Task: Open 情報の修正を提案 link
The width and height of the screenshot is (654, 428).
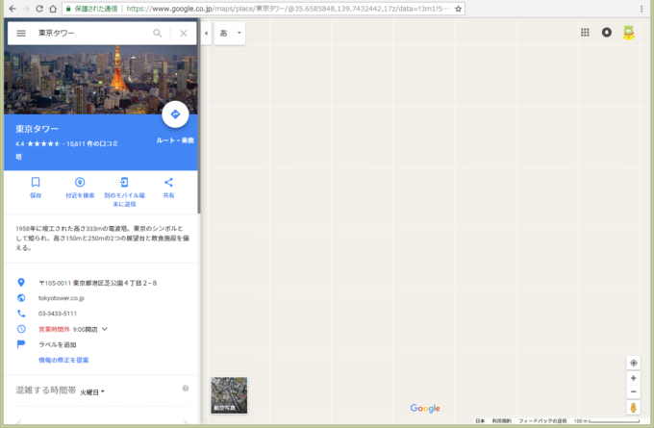Action: 63,360
